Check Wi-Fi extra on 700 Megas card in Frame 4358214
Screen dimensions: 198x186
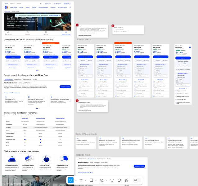136,73
